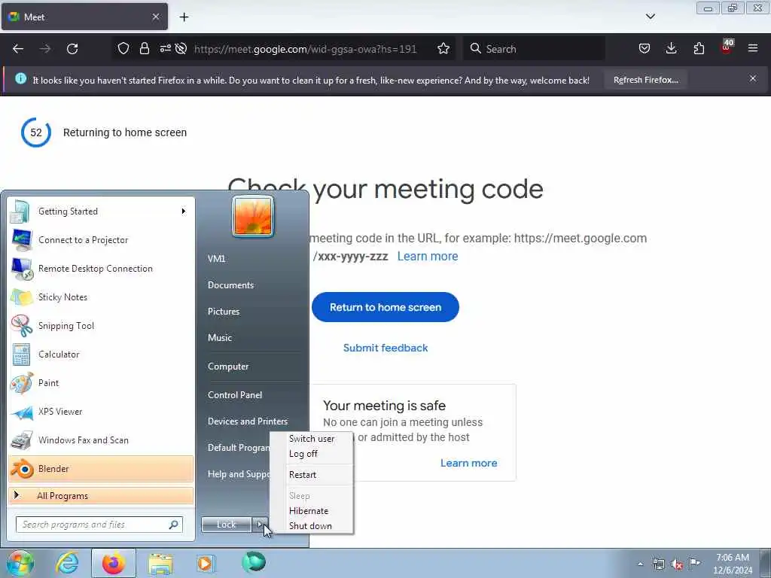This screenshot has height=578, width=771.
Task: Open Learn more link beside meeting code
Action: tap(428, 257)
